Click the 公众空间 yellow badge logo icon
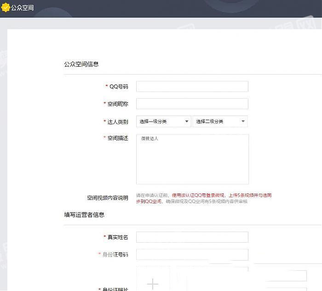 [6, 8]
